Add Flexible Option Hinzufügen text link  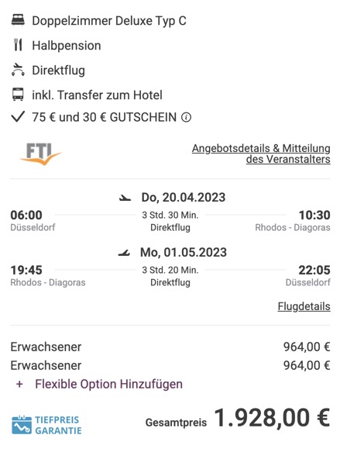point(109,385)
